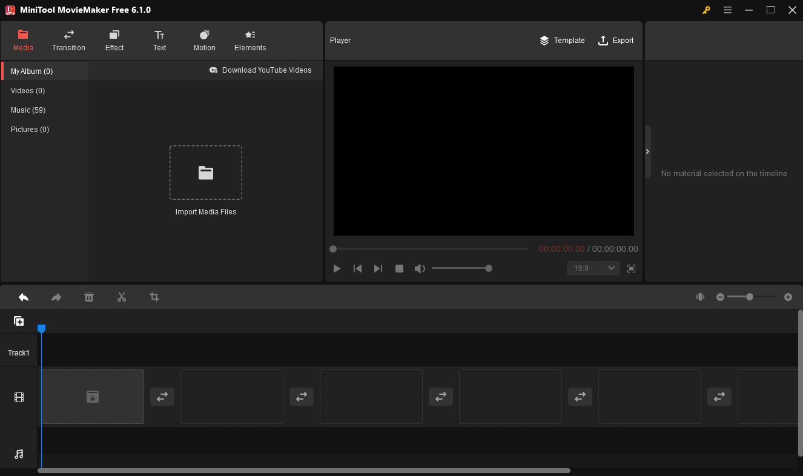Viewport: 803px width, 476px height.
Task: Click zoom to fit timeline icon
Action: click(700, 297)
